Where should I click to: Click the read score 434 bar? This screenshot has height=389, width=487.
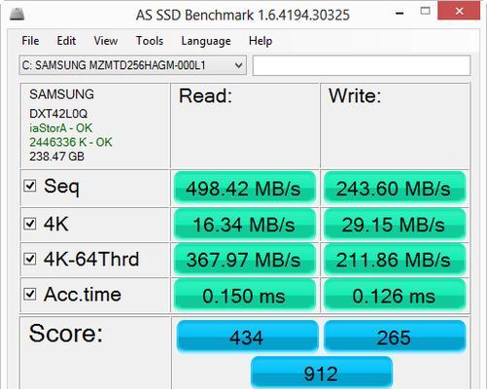[x=247, y=336]
